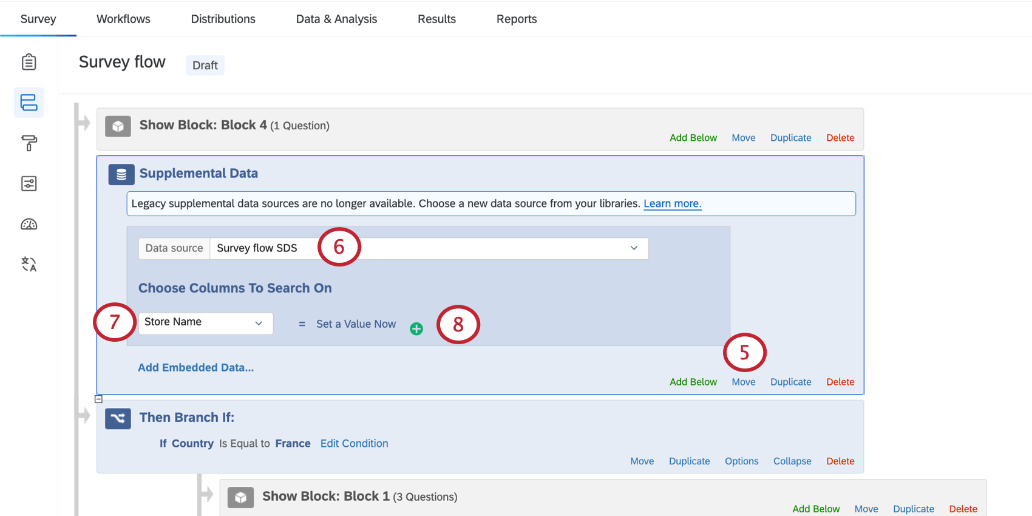Click the Learn more link
This screenshot has height=516, width=1032.
(672, 204)
